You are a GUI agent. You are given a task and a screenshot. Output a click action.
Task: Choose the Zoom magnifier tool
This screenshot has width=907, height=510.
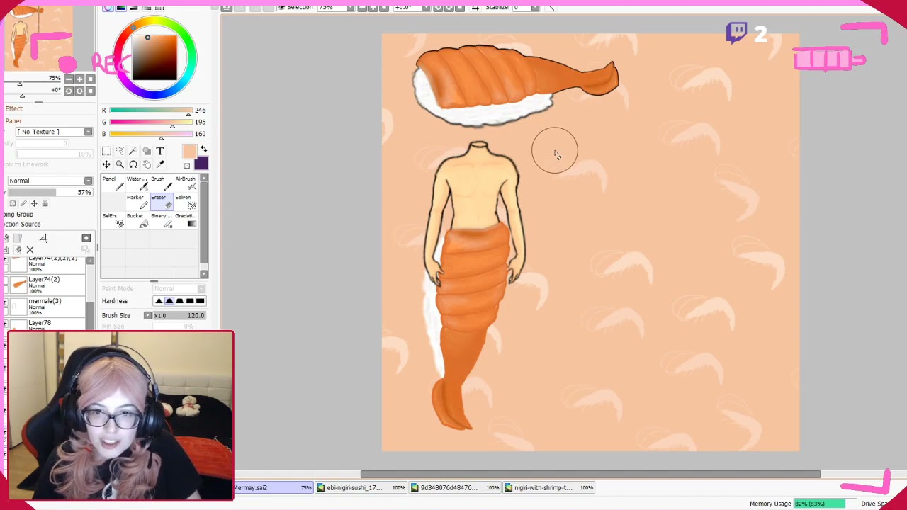[120, 164]
